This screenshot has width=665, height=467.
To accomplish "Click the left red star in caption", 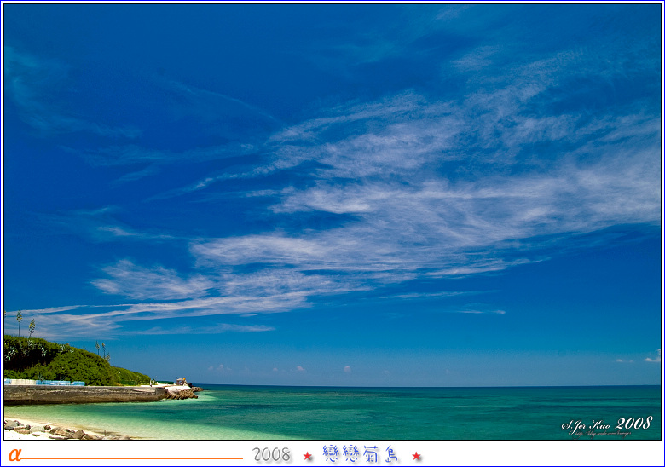I will pos(308,456).
